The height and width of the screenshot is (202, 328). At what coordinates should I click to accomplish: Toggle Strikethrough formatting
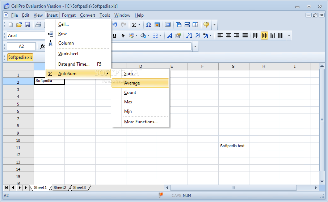123,36
